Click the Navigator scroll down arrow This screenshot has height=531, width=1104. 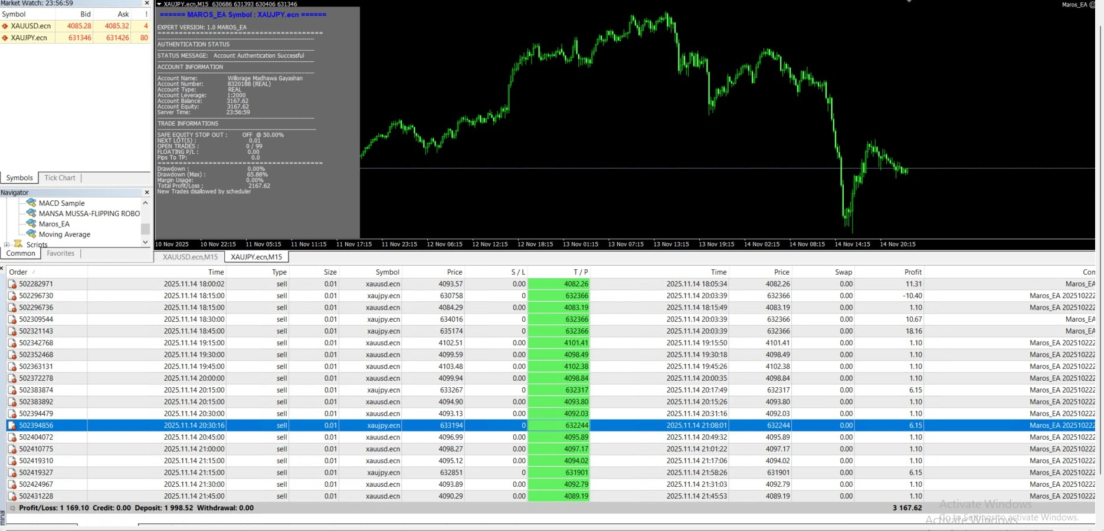(145, 242)
